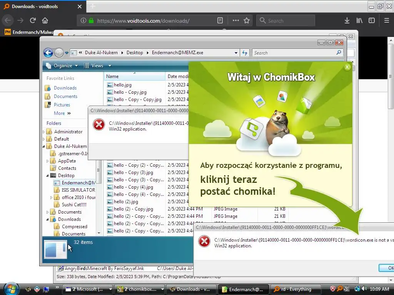Click the Firefox search box
Screen dimensions: 394x295
tap(286, 21)
